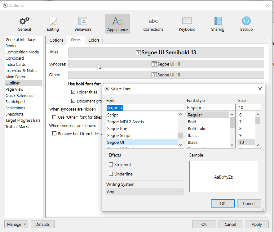
Task: Toggle the Folder titles bold checkbox
Action: [73, 92]
